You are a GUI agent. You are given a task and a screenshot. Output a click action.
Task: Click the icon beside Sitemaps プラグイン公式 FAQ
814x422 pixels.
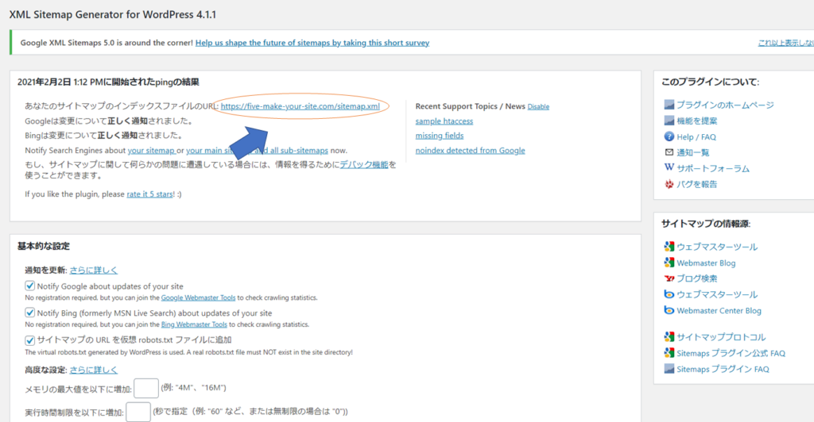(669, 353)
